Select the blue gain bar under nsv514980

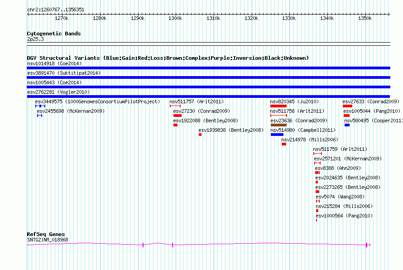[277, 135]
